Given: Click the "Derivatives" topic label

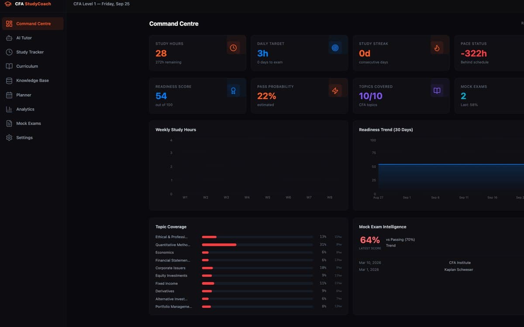Looking at the screenshot, I should point(165,291).
